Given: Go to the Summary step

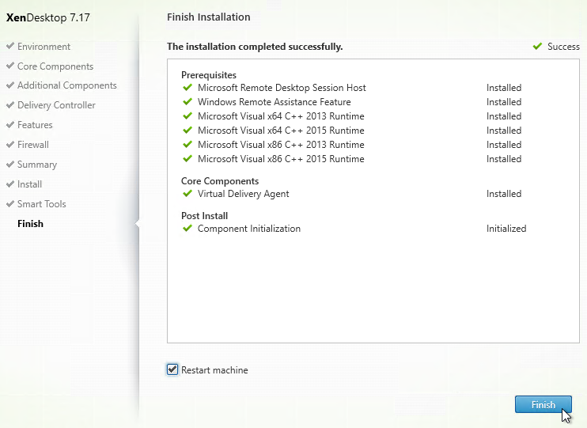Looking at the screenshot, I should tap(37, 165).
